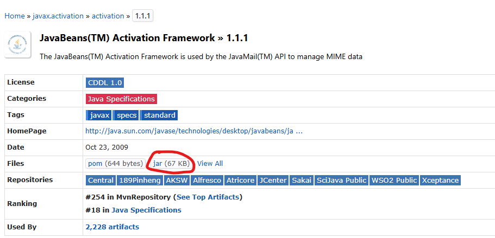Viewport: 495px width, 238px height.
Task: Open the 2,228 artifacts link
Action: [x=112, y=227]
